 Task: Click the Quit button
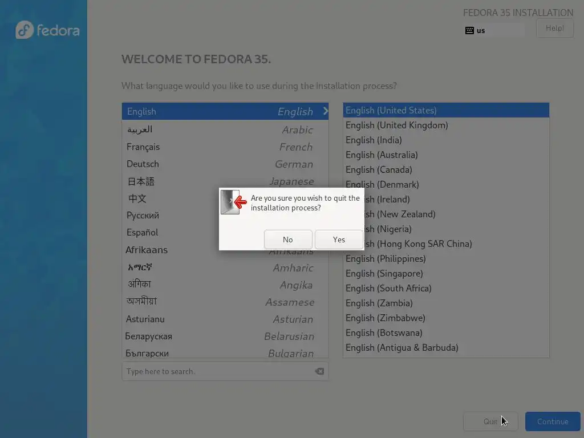click(x=490, y=421)
